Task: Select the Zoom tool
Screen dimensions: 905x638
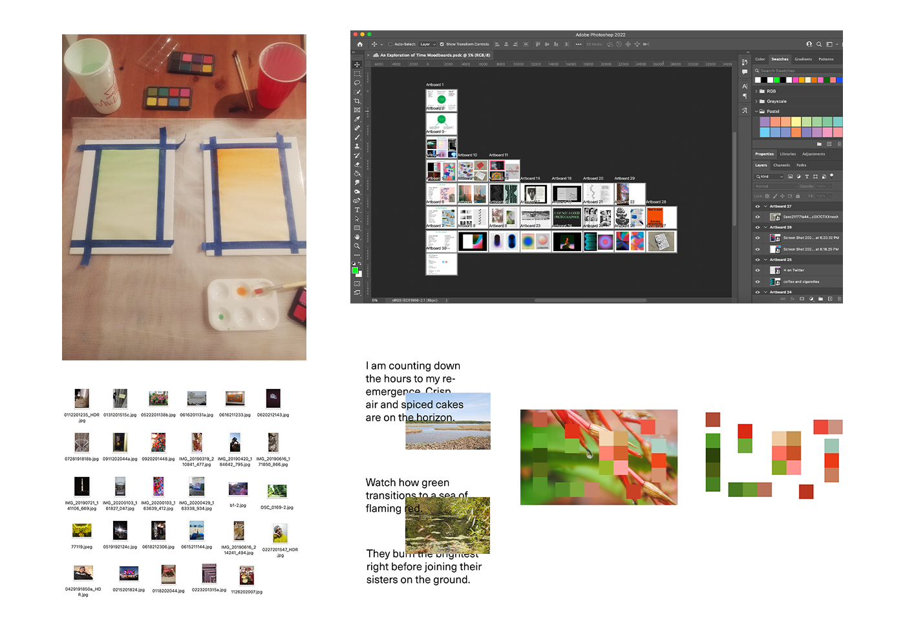Action: click(357, 246)
